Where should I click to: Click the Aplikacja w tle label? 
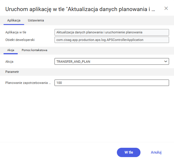tap(16, 32)
